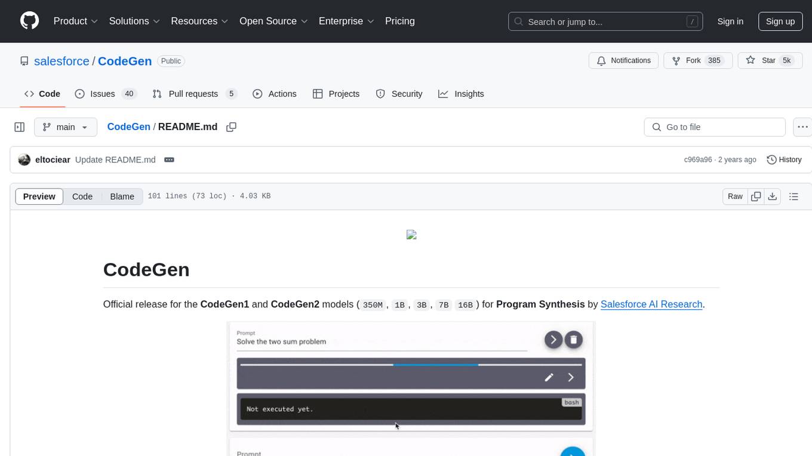812x456 pixels.
Task: Click the Sign up button
Action: click(x=780, y=21)
